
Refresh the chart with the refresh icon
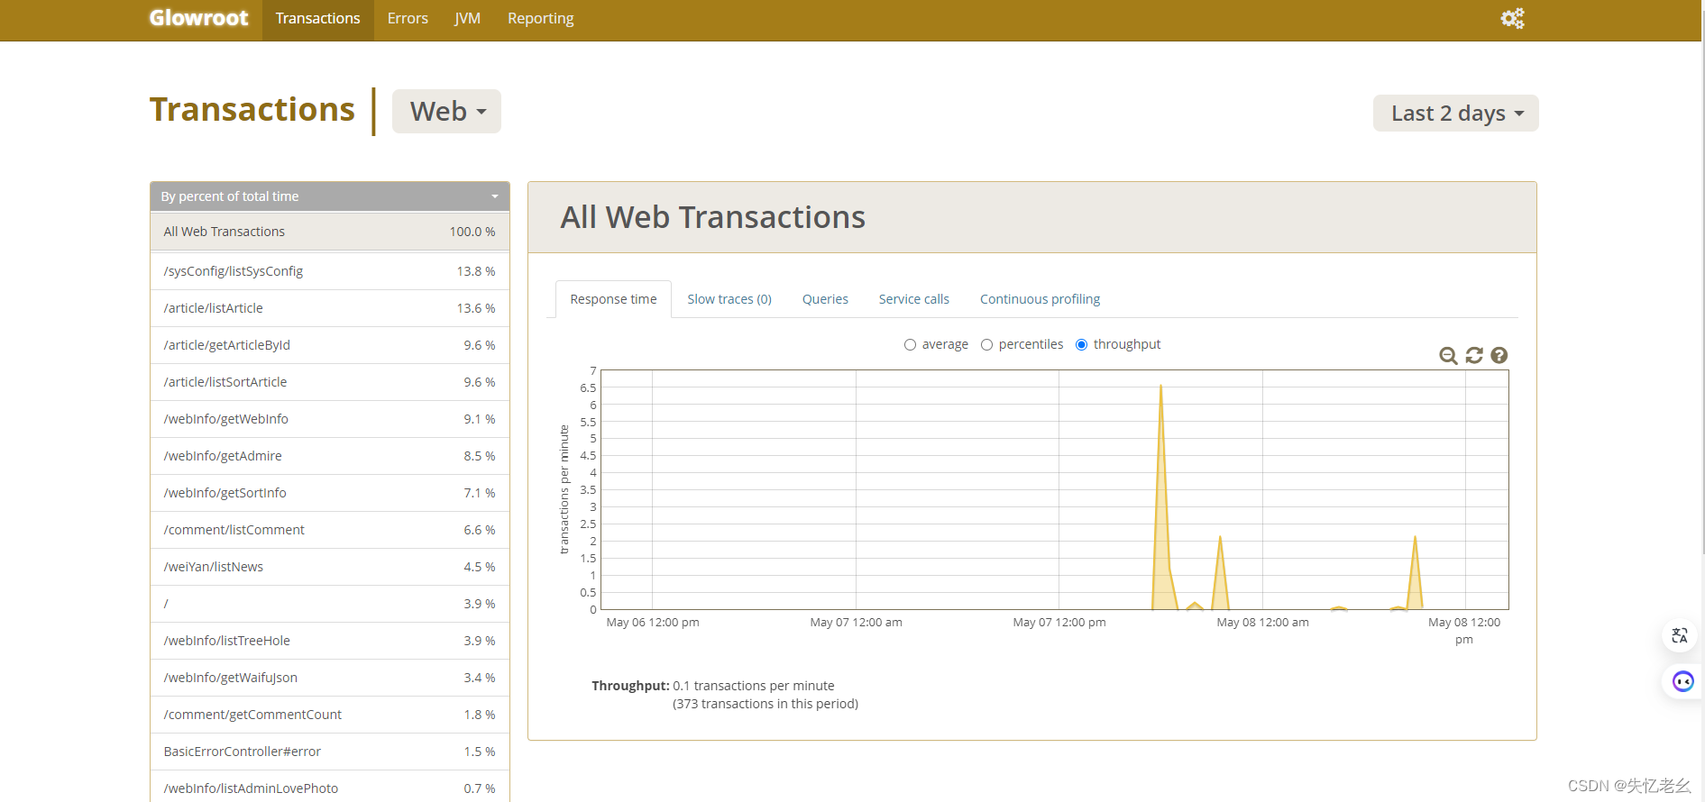click(1474, 356)
